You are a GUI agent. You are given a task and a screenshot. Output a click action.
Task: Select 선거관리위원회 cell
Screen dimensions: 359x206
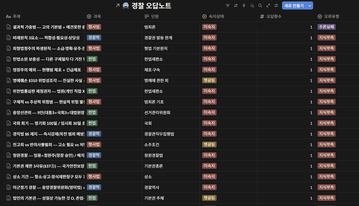pos(171,112)
